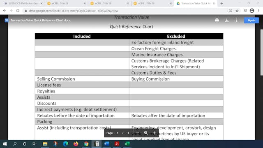Click 'Ex-factory foreign inland freight' cell
263x148 pixels.
[x=176, y=42]
